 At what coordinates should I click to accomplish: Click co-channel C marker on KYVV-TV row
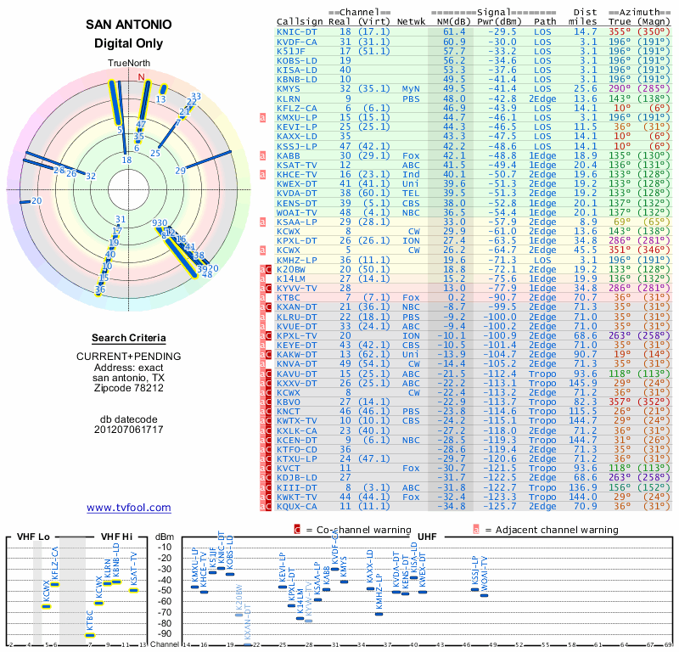tap(268, 289)
